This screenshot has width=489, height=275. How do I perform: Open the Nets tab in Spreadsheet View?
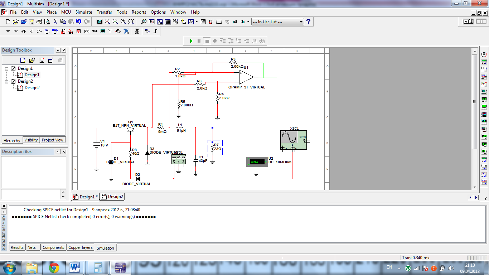(32, 247)
